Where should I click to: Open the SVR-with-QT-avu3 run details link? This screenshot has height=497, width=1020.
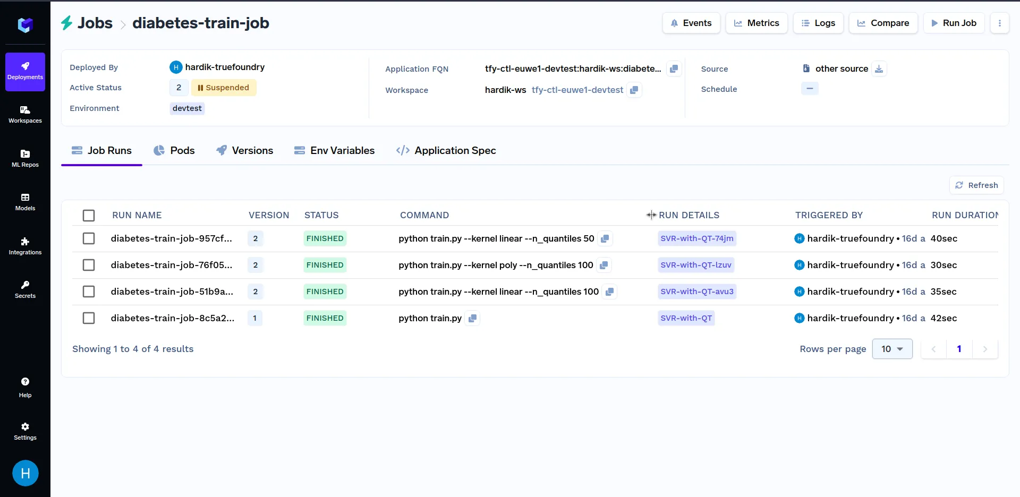pos(697,292)
